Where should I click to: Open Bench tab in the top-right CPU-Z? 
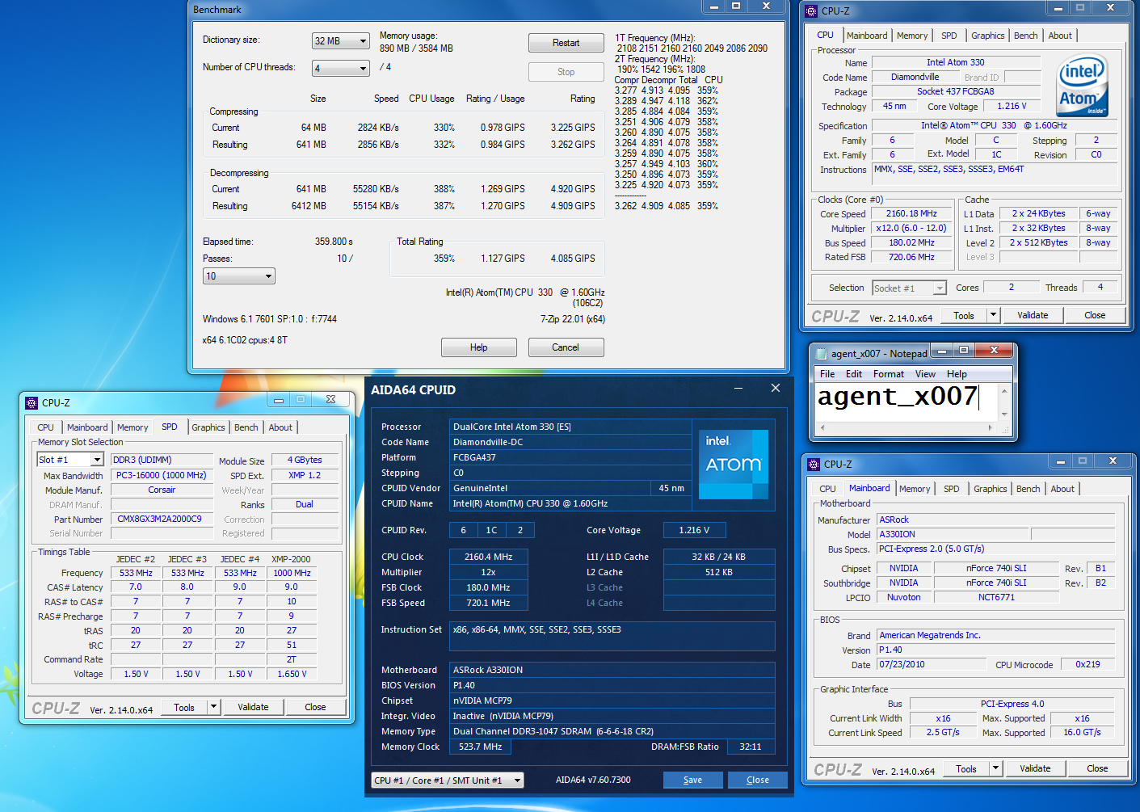coord(1025,36)
